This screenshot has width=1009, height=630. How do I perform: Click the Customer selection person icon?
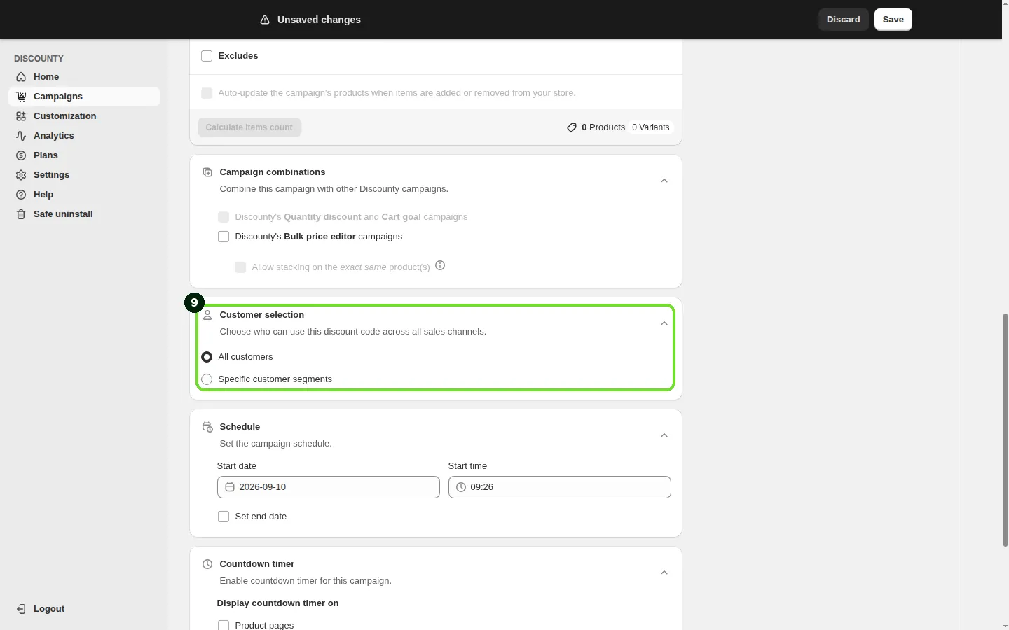click(207, 315)
